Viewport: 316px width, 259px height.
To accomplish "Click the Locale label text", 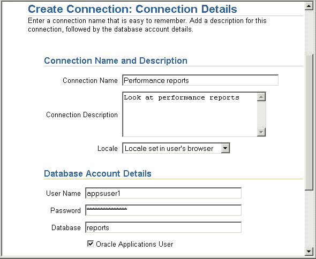I will point(108,148).
